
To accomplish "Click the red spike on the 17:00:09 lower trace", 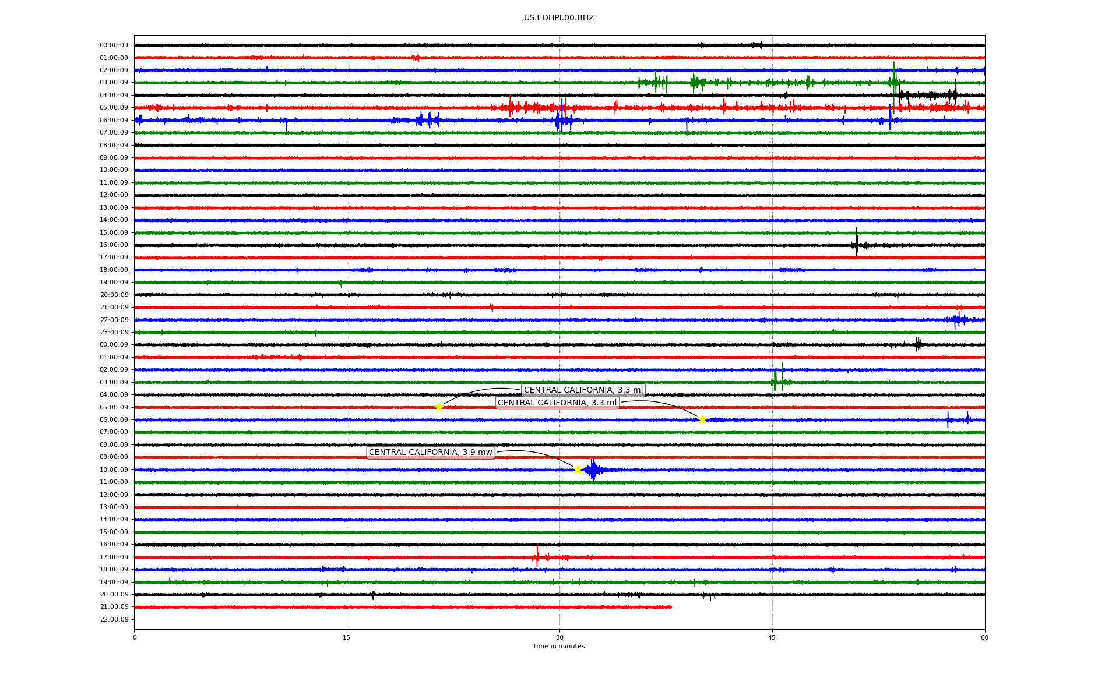I will (x=537, y=555).
